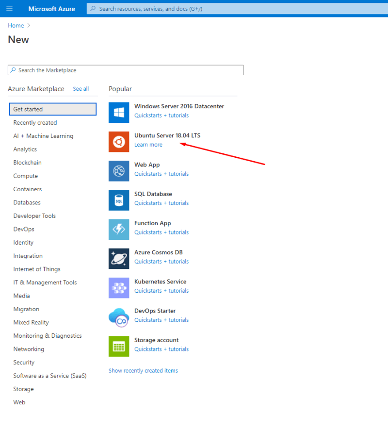Open Media category
Screen dimensions: 388x431
tap(21, 296)
